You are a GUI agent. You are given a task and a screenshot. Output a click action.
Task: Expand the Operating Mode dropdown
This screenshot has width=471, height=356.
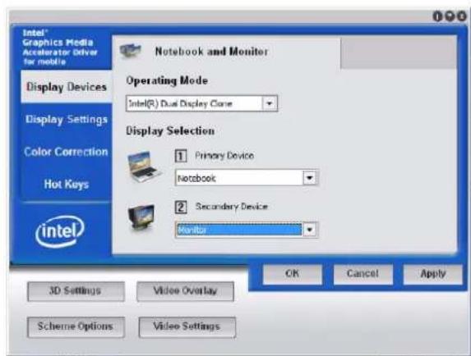[270, 103]
